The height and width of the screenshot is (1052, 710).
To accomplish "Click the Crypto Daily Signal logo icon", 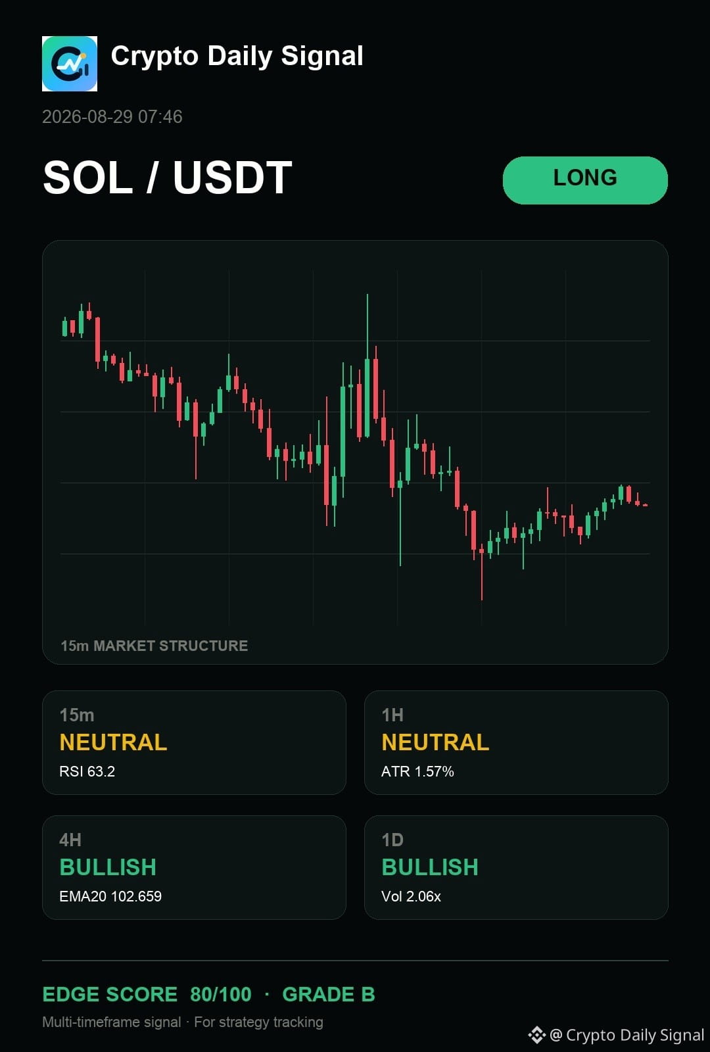I will (x=70, y=64).
